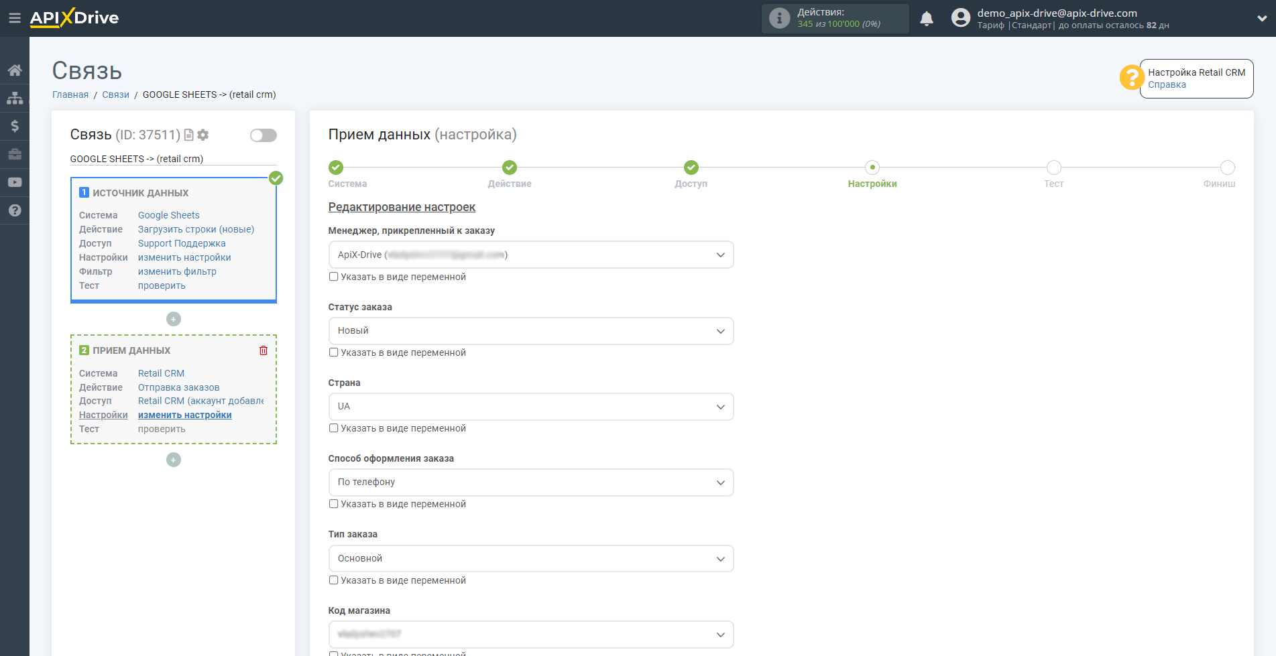Check variable option under order status
This screenshot has height=656, width=1276.
(x=333, y=352)
